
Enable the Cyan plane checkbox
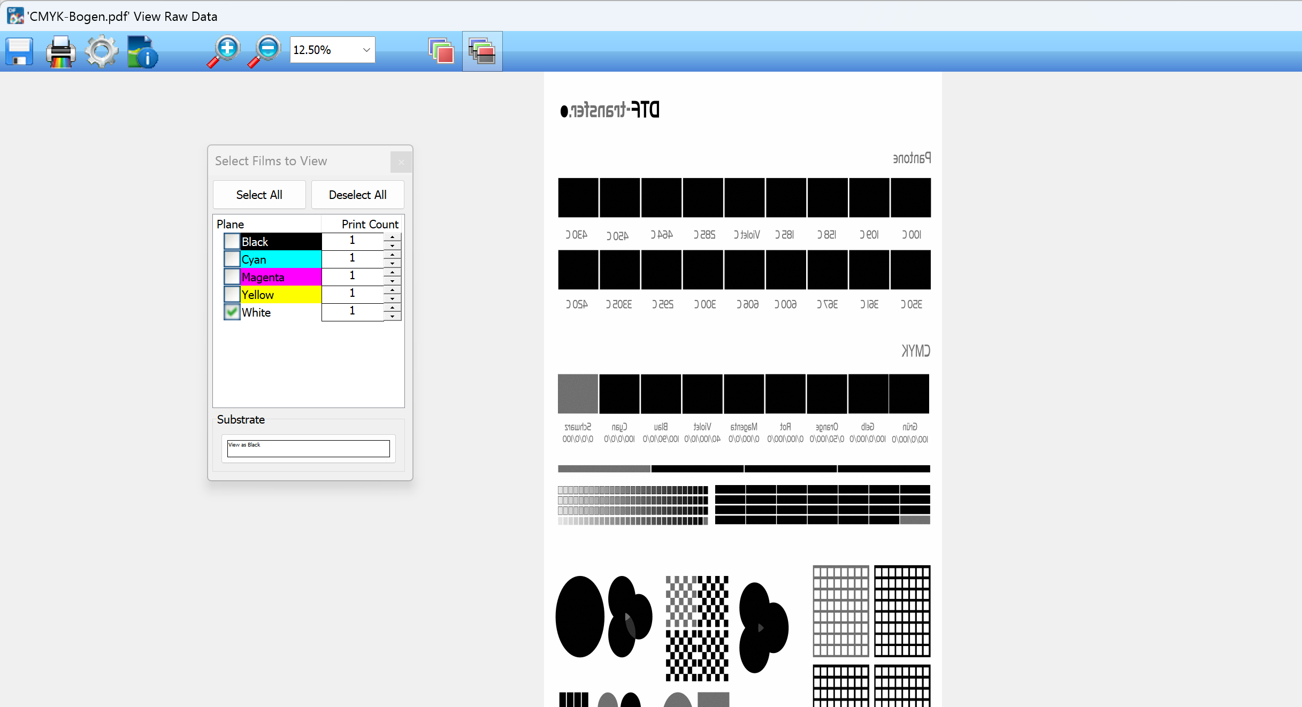(232, 259)
